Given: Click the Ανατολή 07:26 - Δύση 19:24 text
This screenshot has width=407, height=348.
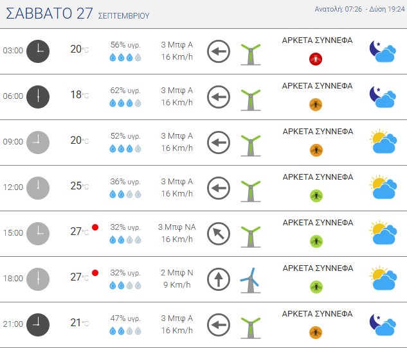Looking at the screenshot, I should tap(360, 9).
